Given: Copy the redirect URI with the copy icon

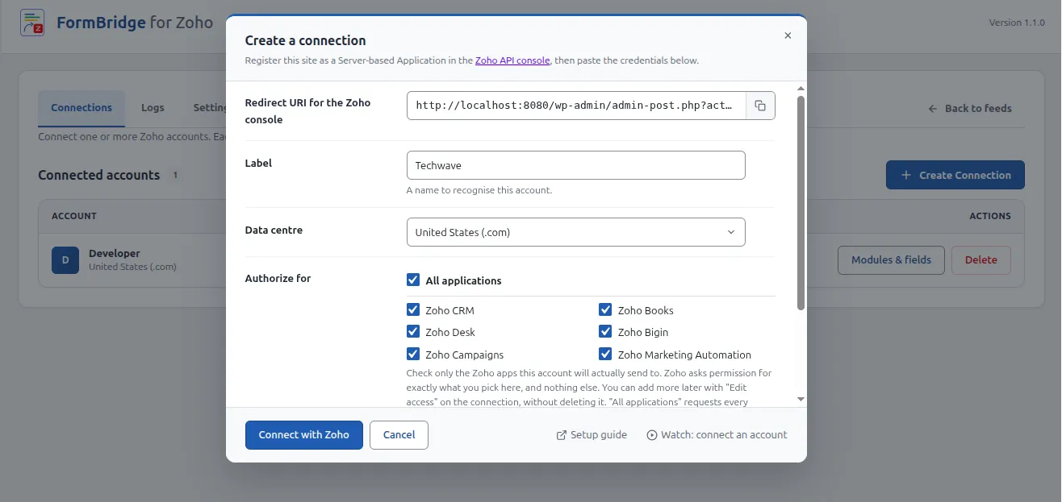Looking at the screenshot, I should 760,106.
